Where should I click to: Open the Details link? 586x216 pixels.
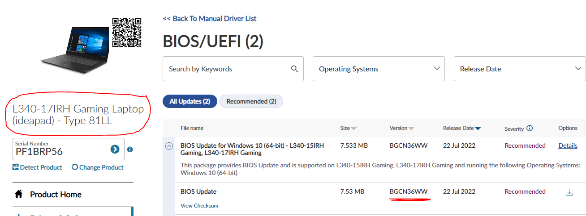tap(568, 145)
